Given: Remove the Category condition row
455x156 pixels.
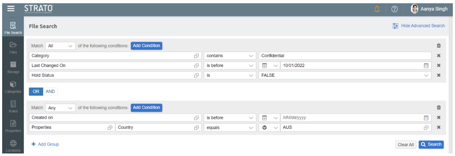Looking at the screenshot, I should pyautogui.click(x=439, y=56).
